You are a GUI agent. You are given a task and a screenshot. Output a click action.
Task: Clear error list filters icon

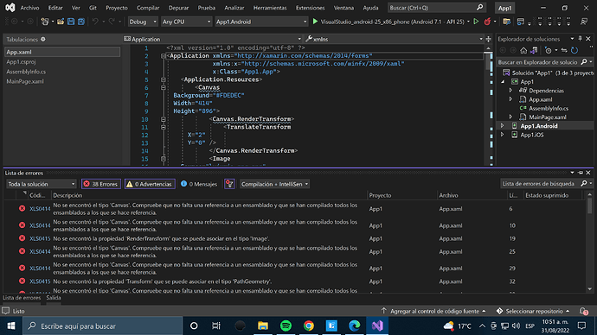(229, 184)
